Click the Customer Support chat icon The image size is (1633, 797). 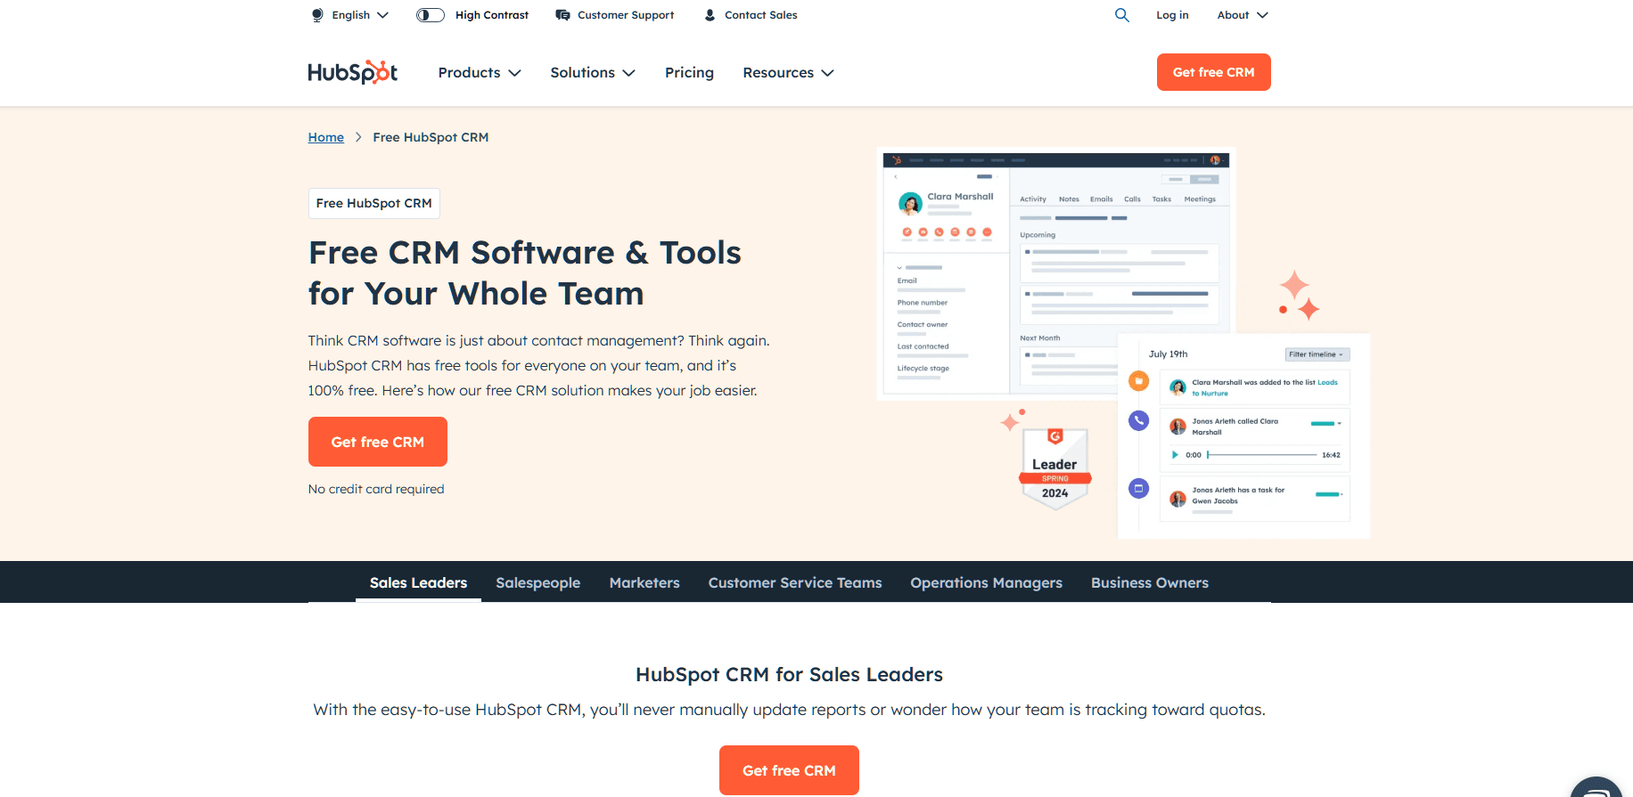562,15
